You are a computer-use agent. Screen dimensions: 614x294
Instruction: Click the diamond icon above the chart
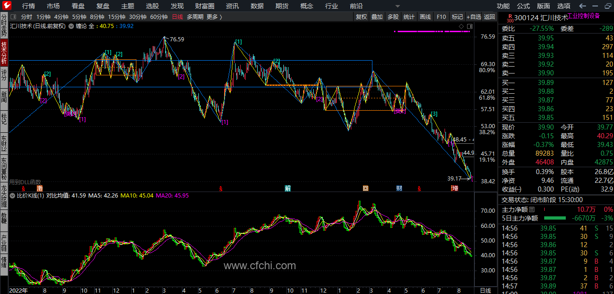[461, 26]
